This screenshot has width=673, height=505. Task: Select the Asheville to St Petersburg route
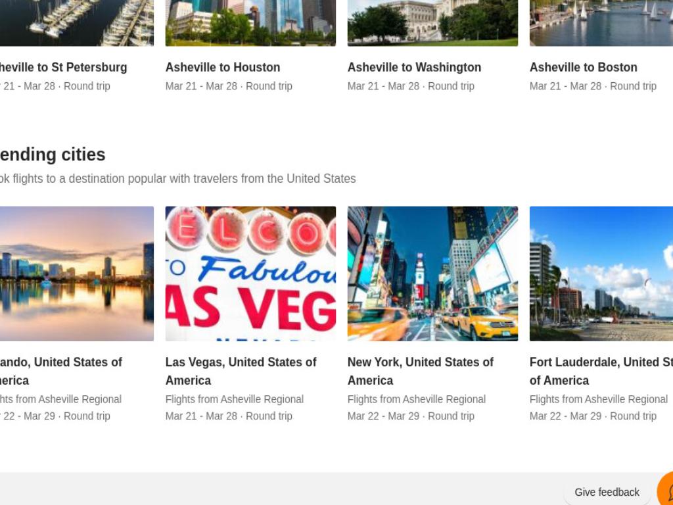(64, 68)
